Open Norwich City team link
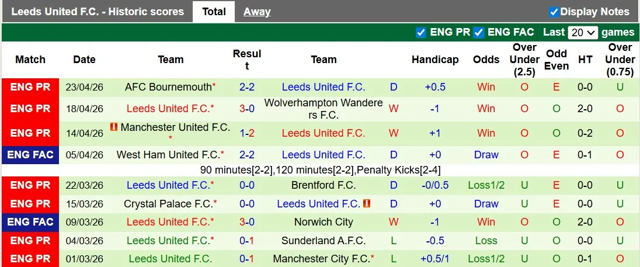The width and height of the screenshot is (640, 267). coord(324,222)
